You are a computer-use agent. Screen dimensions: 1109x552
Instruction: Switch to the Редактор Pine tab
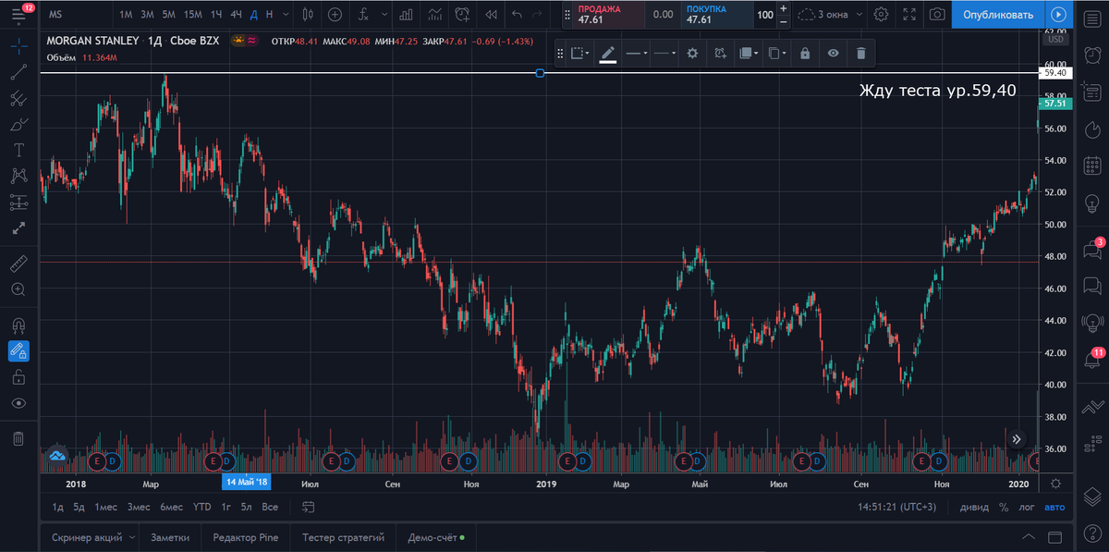tap(246, 536)
